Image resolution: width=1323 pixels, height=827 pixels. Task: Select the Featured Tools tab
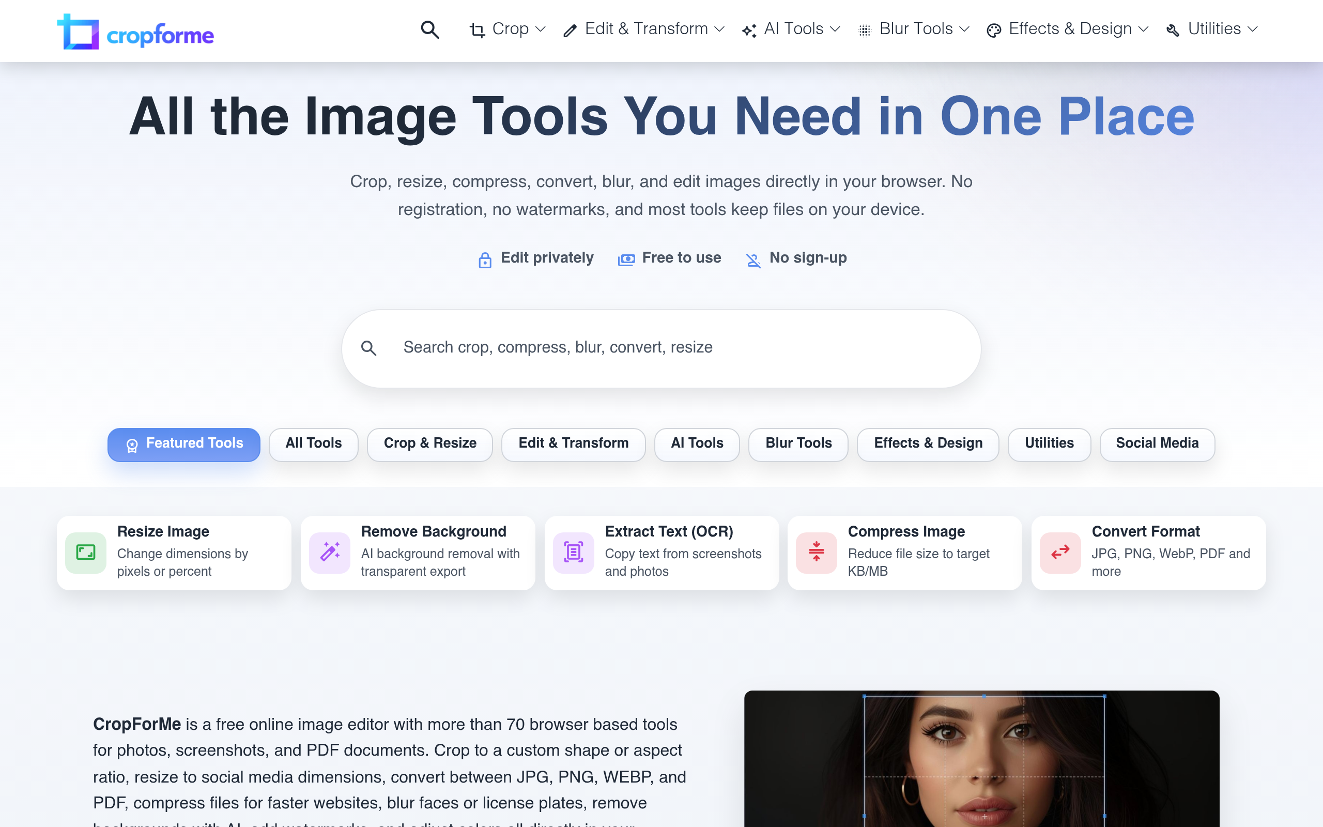(183, 444)
